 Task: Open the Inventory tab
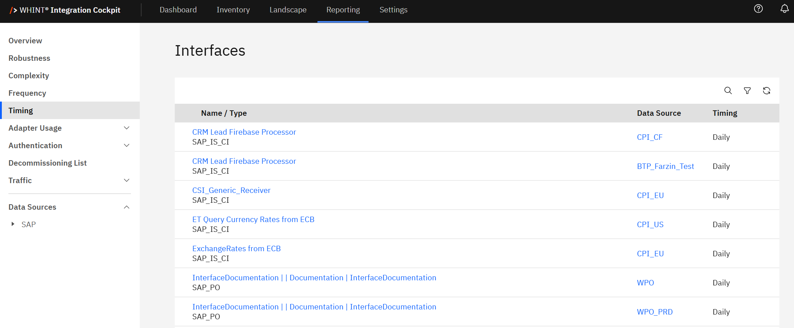tap(233, 10)
